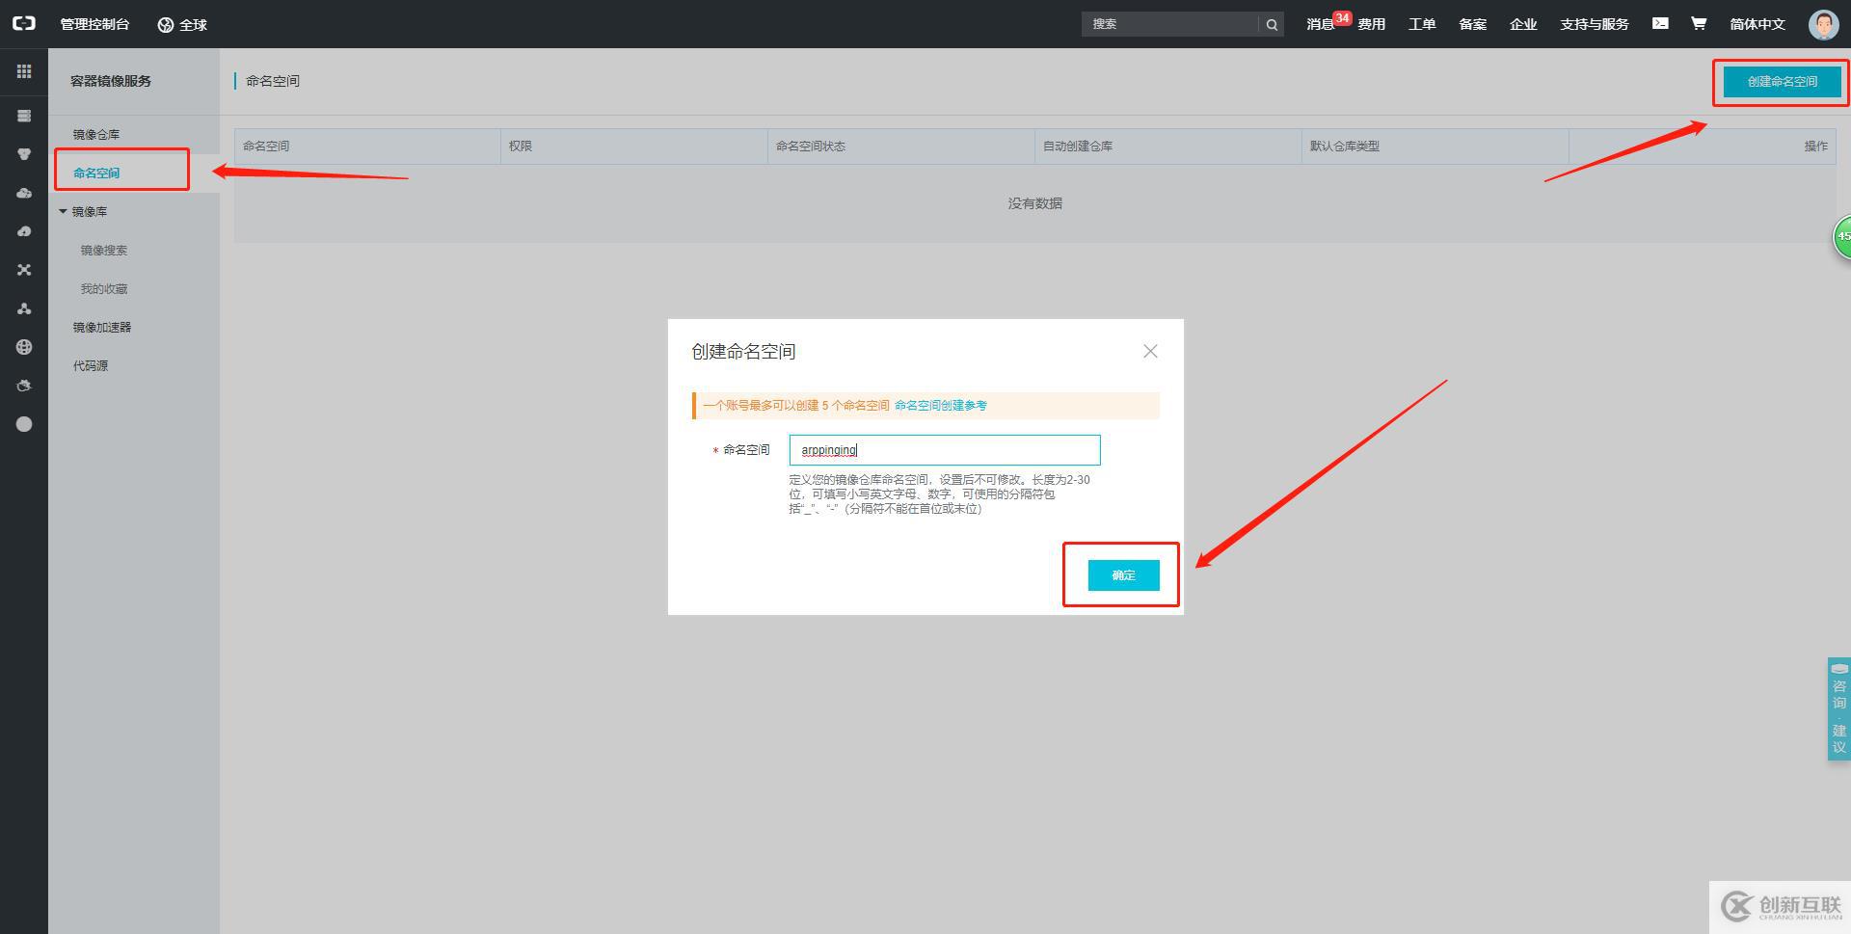
Task: Click the Alibaba Cloud logo
Action: [23, 23]
